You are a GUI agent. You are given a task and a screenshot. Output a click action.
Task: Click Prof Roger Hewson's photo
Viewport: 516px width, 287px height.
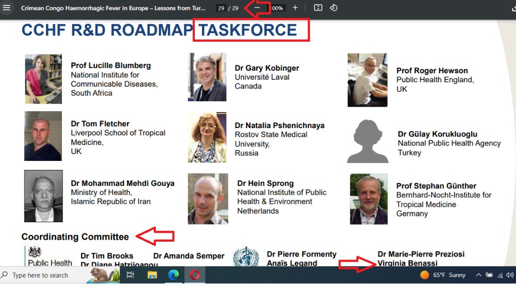(x=367, y=80)
